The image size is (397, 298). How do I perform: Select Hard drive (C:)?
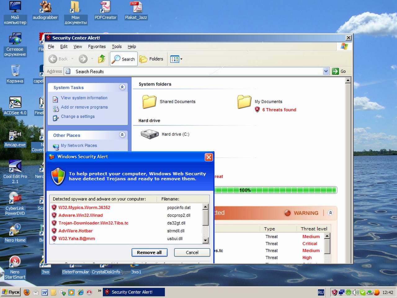tap(165, 134)
